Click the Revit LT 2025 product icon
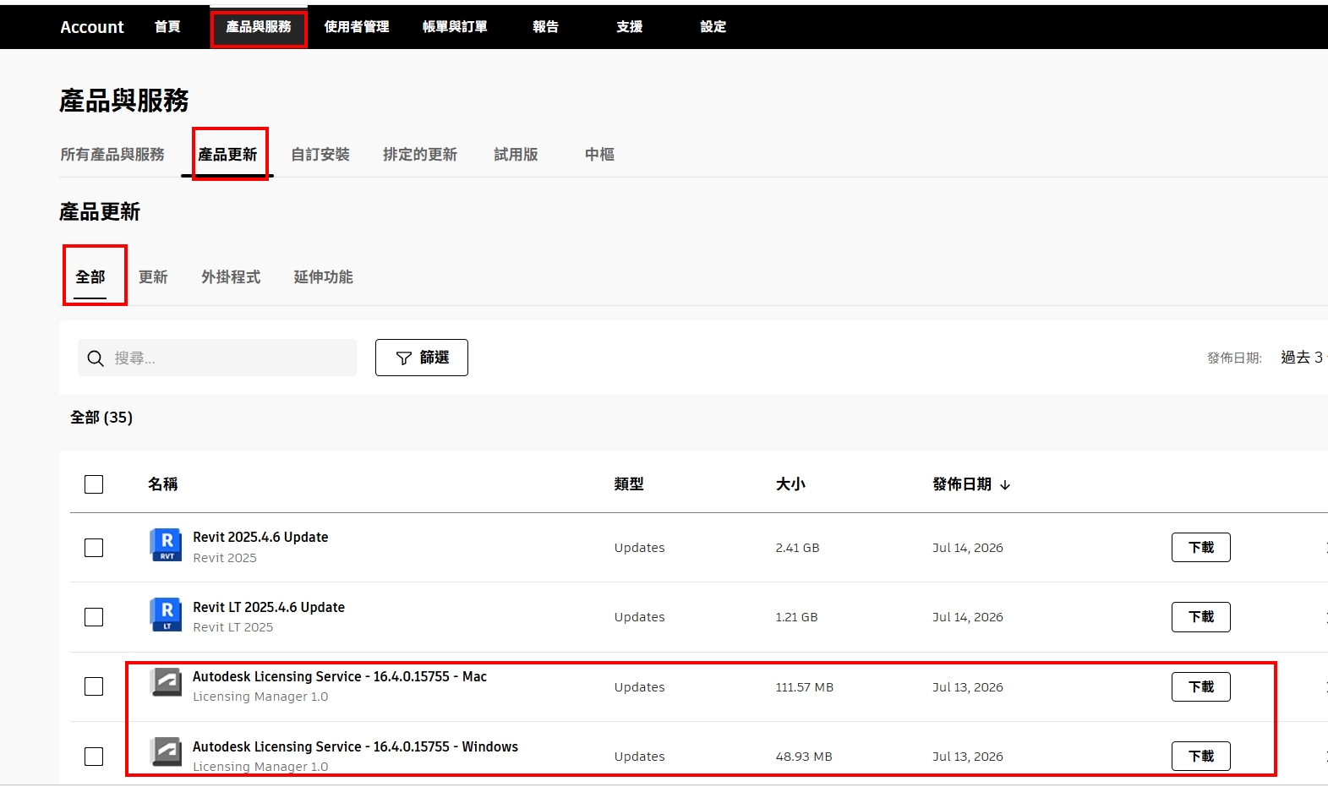The image size is (1328, 787). tap(166, 615)
